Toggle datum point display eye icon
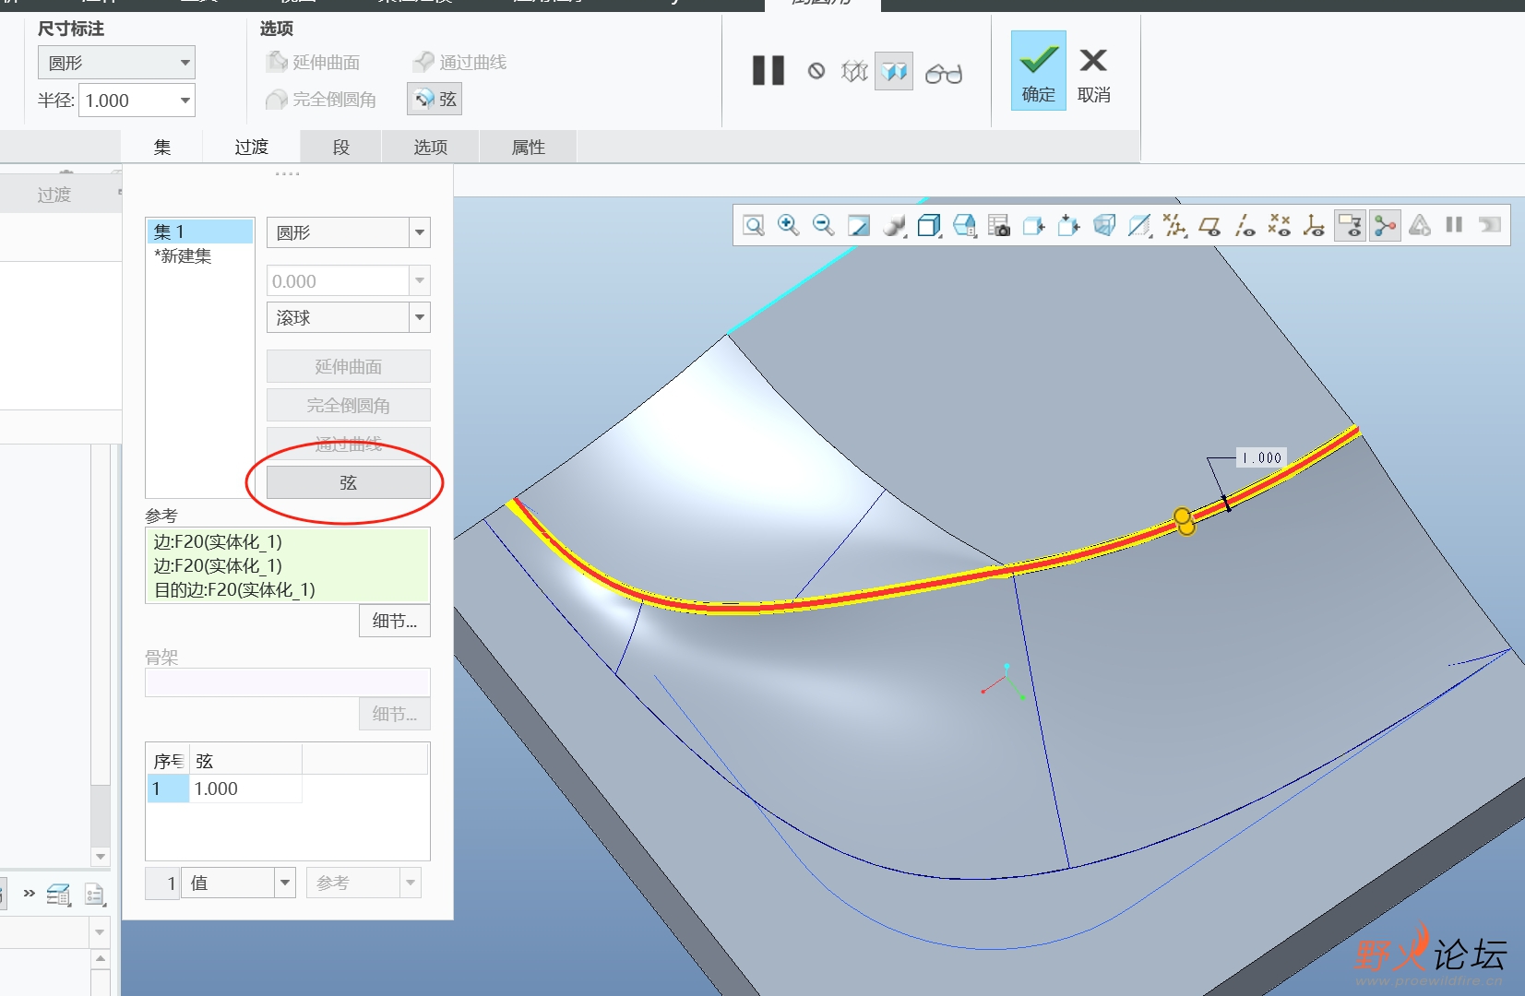Screen dimensions: 1525x996 [1280, 225]
